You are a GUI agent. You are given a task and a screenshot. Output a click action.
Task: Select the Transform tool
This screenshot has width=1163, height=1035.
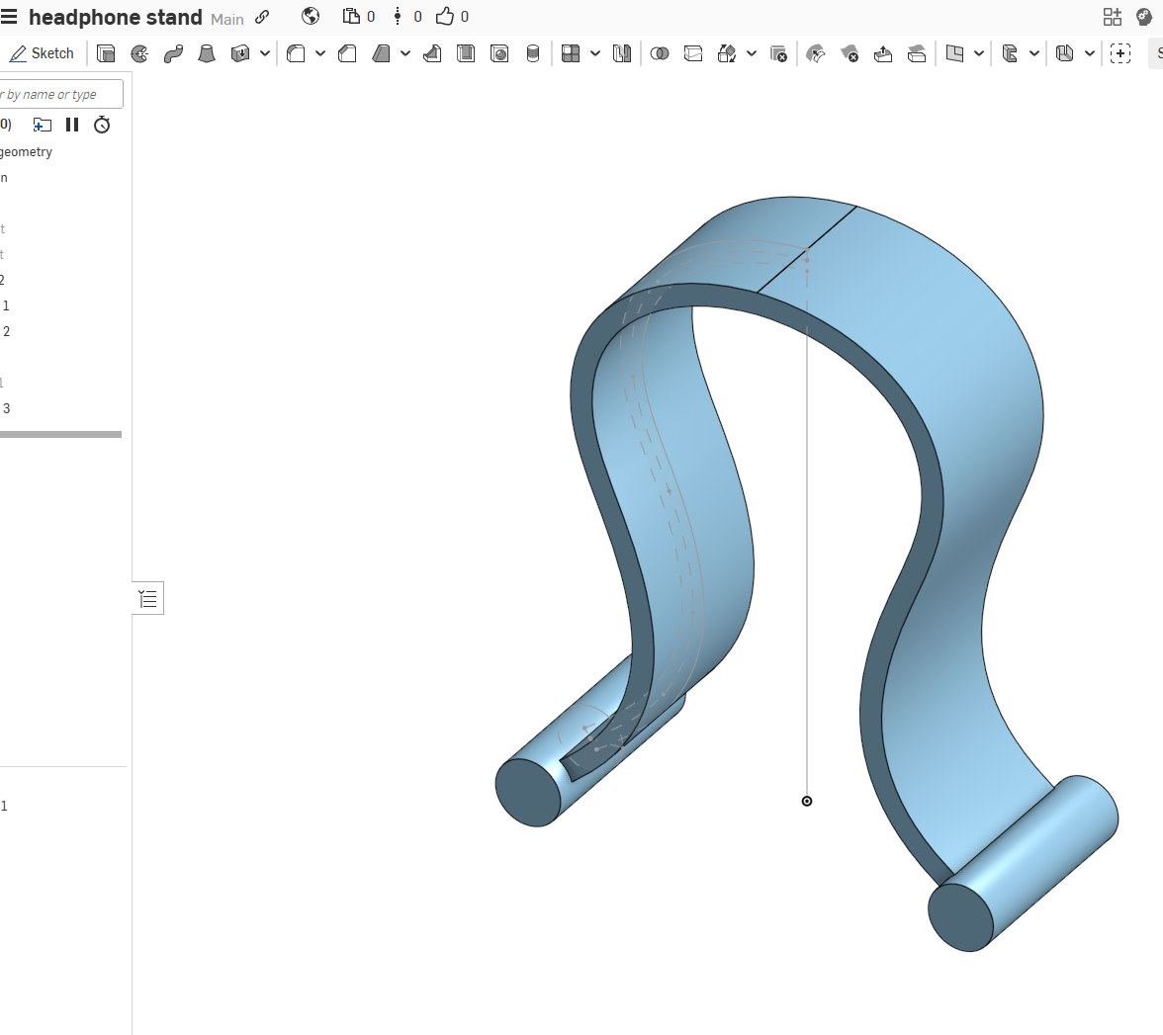click(x=727, y=53)
